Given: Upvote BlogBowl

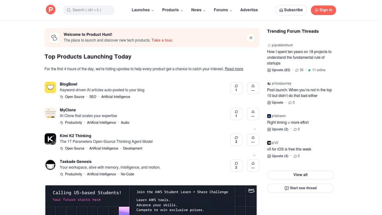Looking at the screenshot, I should (253, 88).
